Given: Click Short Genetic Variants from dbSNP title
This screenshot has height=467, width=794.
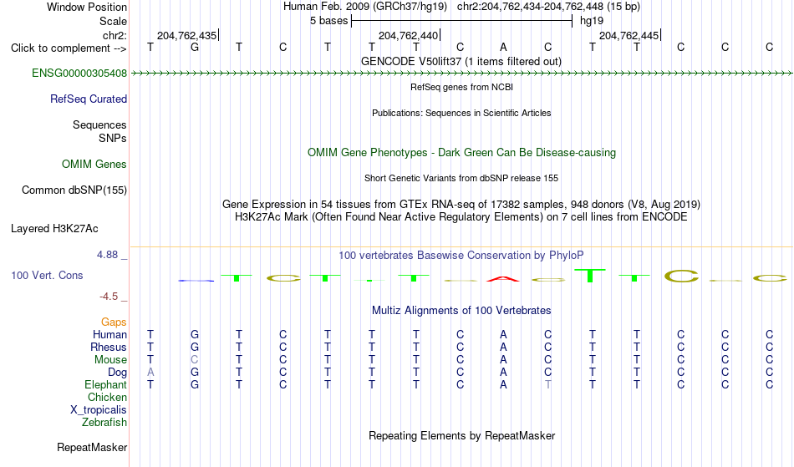Looking at the screenshot, I should [461, 179].
